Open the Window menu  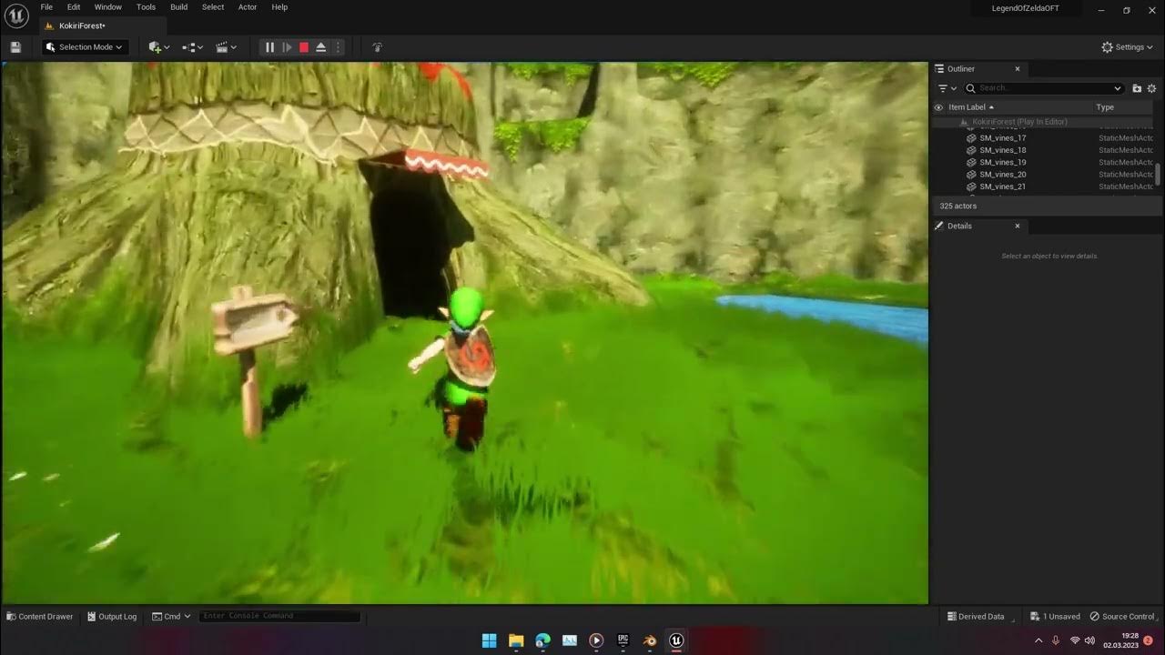107,7
